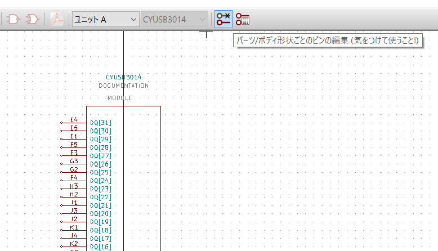Click pin name DQ[27]
This screenshot has height=251, width=438.
(101, 156)
